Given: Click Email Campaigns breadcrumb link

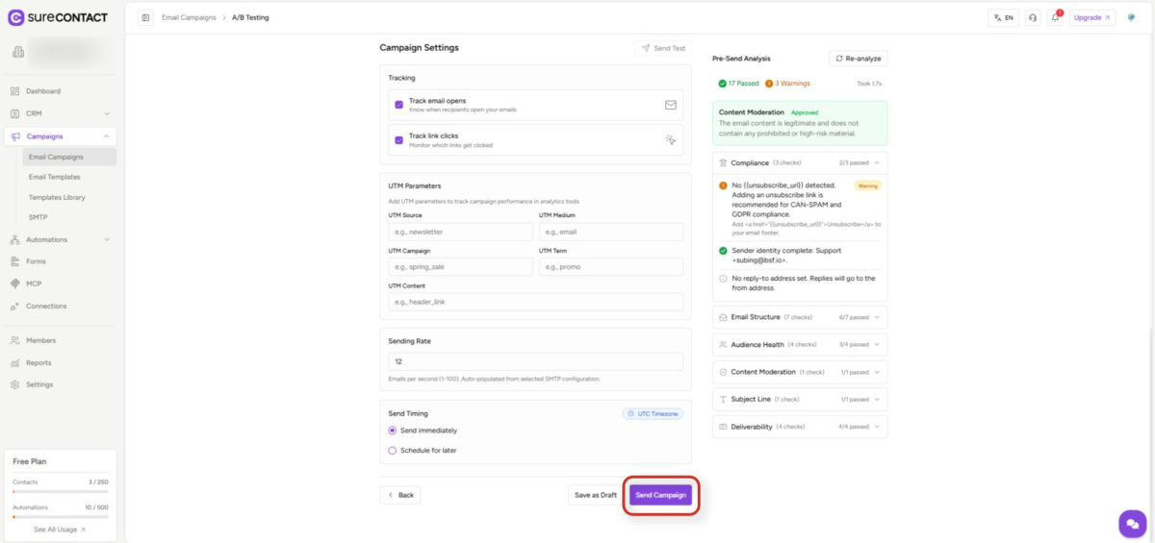Looking at the screenshot, I should (189, 17).
